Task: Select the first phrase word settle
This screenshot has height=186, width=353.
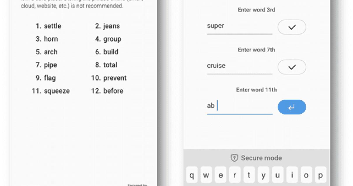Action: (x=52, y=26)
